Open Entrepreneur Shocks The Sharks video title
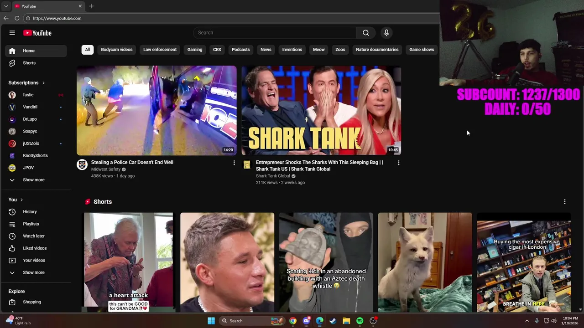 [319, 165]
